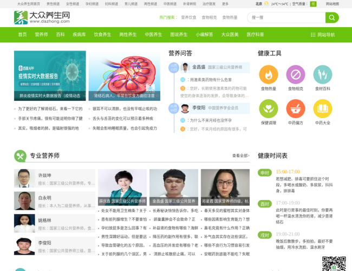352x271 pixels.
Task: Click the 酉时 time badge
Action: click(x=265, y=204)
